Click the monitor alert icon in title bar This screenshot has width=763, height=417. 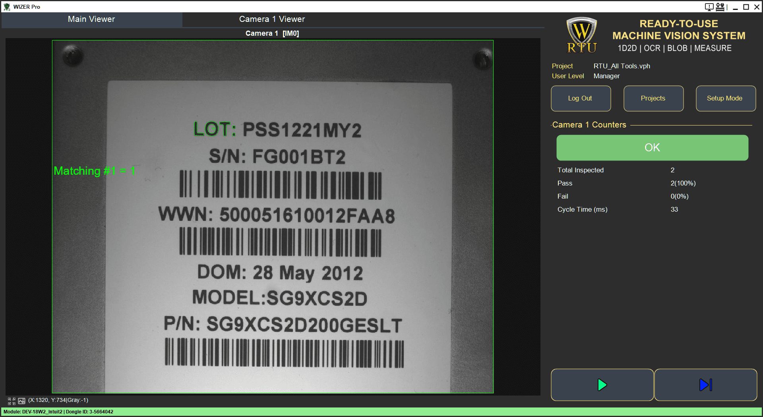[709, 7]
